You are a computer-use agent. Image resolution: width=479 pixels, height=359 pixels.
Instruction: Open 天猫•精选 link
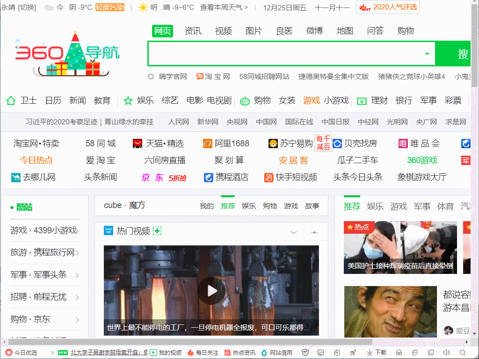[x=158, y=144]
